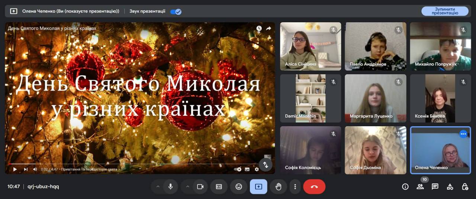Viewport: 476px width, 199px height.
Task: Open meeting details info icon
Action: [x=405, y=187]
